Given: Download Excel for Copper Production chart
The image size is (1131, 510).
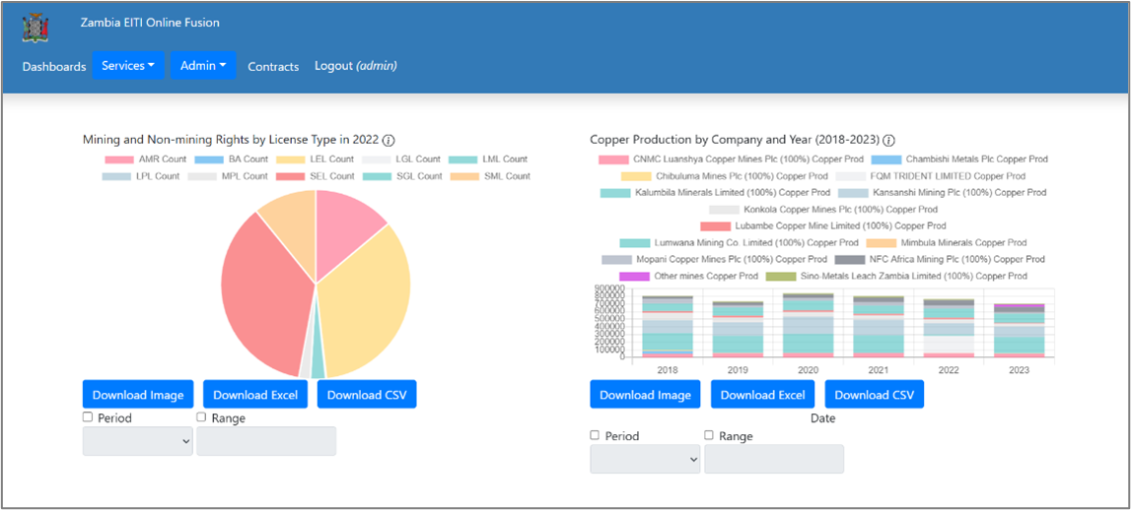Looking at the screenshot, I should 763,395.
